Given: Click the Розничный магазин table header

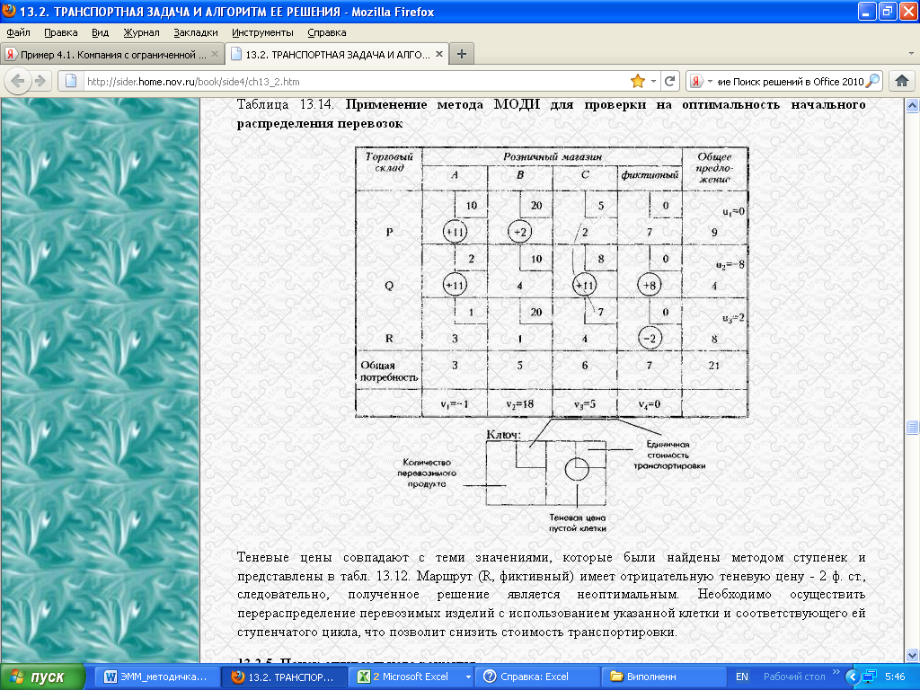Looking at the screenshot, I should [553, 156].
